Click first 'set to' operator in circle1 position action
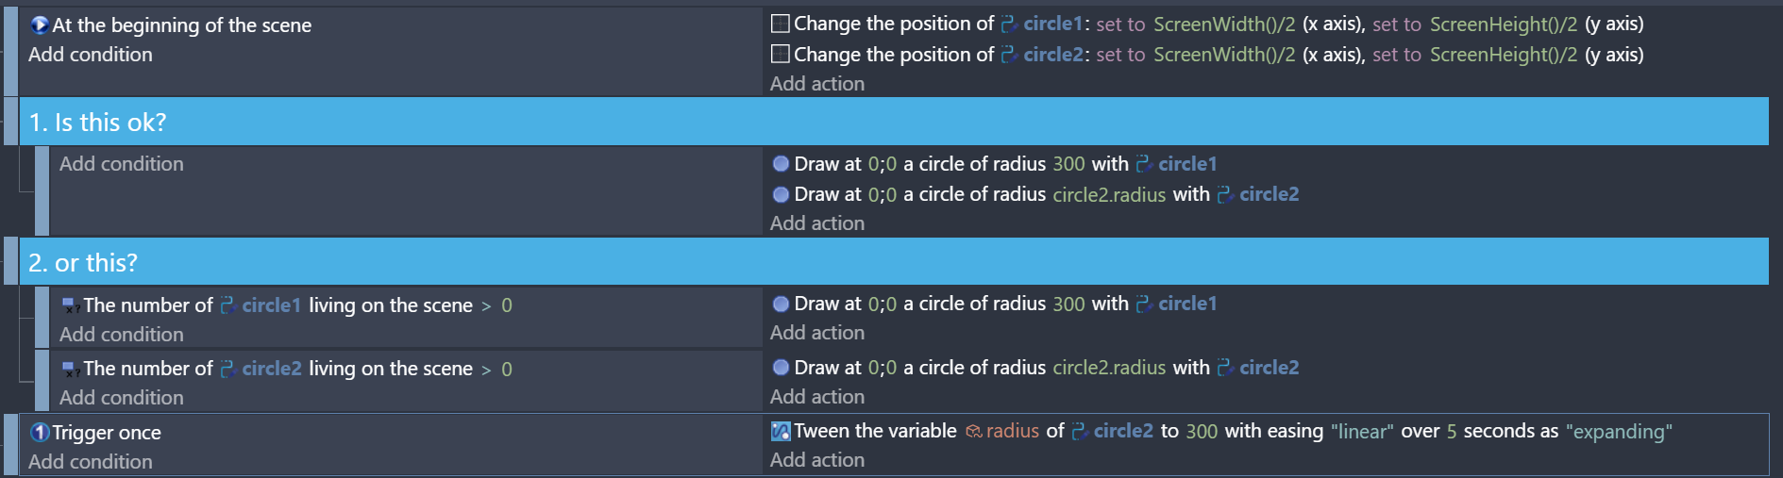 point(1120,25)
